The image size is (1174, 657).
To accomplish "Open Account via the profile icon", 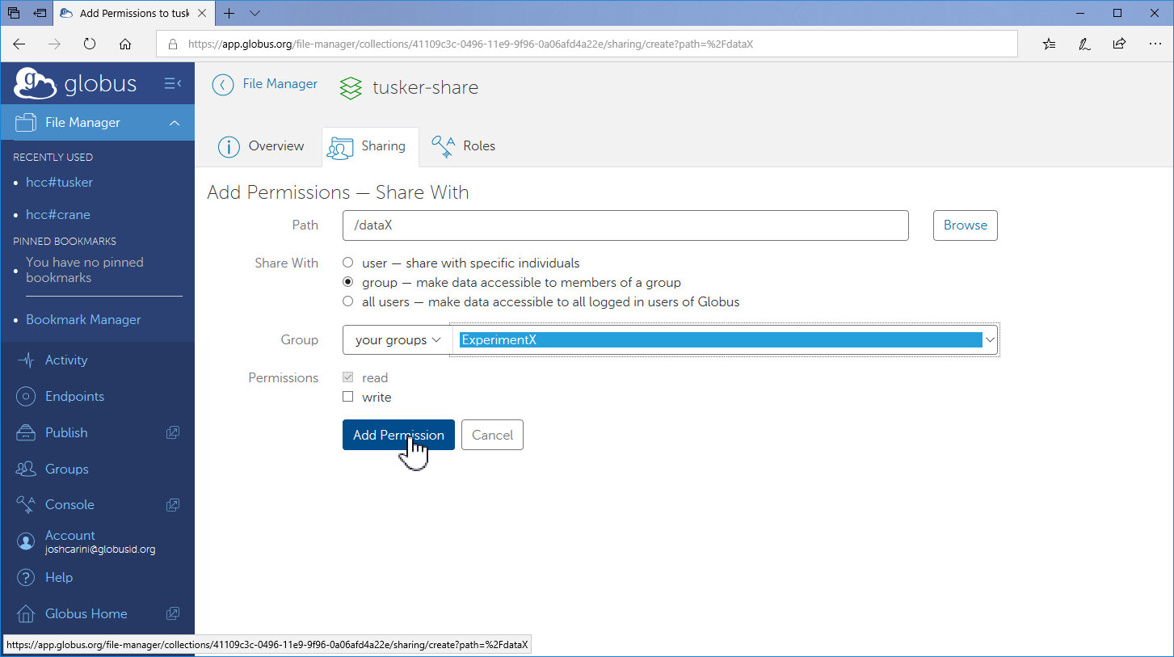I will point(27,541).
